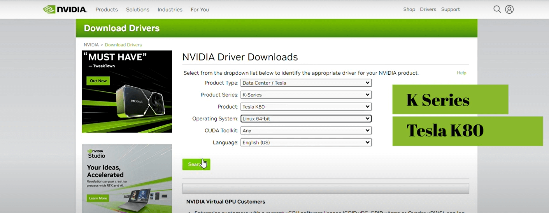Screen dimensions: 549x213
Task: Expand the Product Type dropdown
Action: point(306,83)
